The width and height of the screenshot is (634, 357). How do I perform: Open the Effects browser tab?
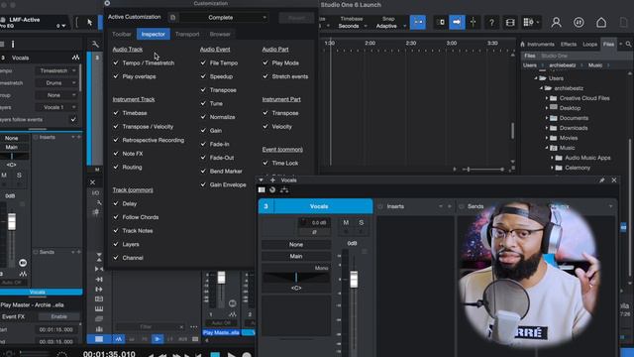point(569,44)
